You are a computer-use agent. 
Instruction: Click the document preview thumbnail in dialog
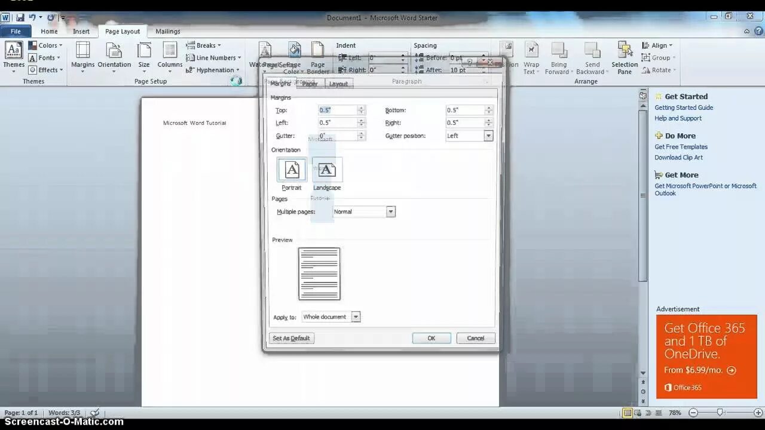coord(319,274)
